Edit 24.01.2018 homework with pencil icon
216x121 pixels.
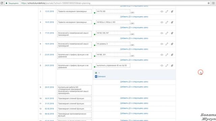(x=167, y=66)
